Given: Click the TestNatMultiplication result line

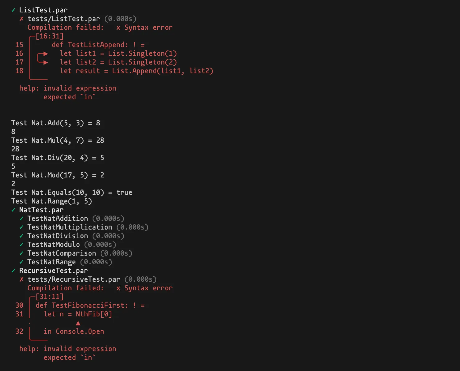Looking at the screenshot, I should click(88, 227).
